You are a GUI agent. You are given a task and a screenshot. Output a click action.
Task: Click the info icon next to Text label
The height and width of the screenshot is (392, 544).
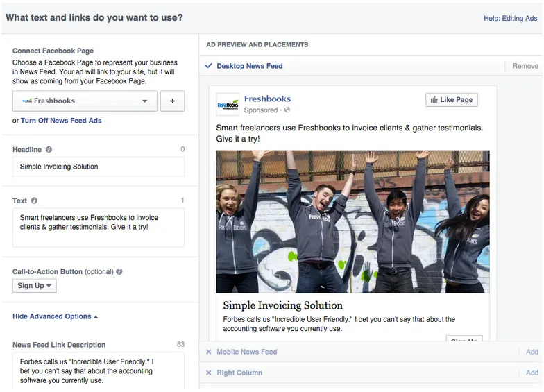tap(35, 201)
